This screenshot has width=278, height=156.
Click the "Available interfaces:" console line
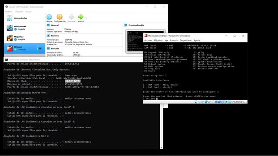157,80
